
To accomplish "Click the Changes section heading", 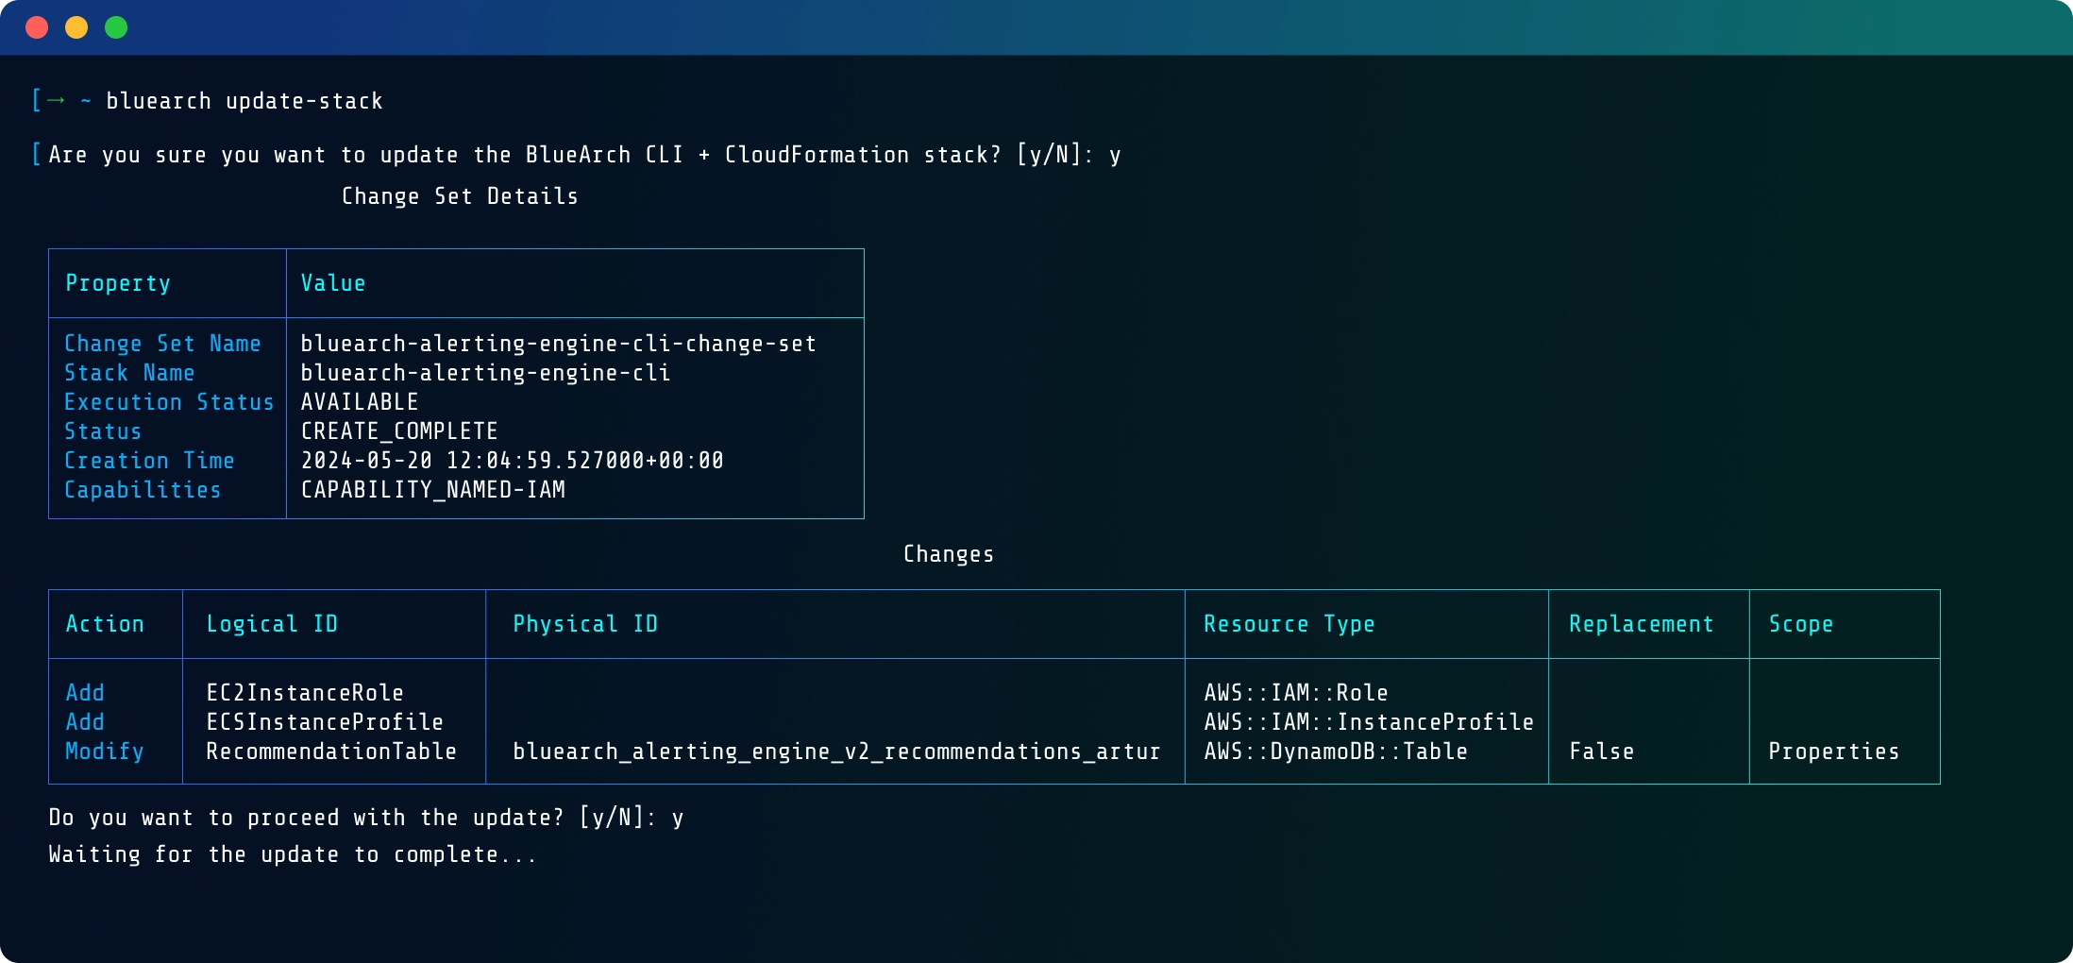I will tap(947, 553).
